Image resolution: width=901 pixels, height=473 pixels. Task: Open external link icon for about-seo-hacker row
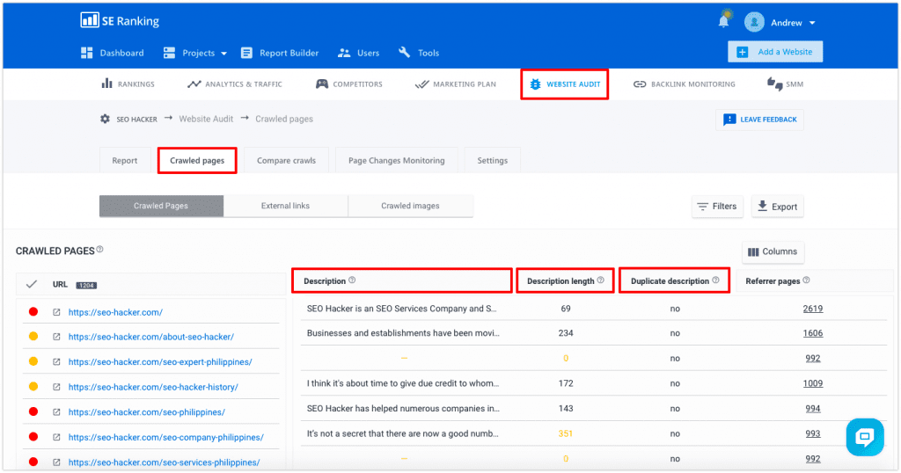(56, 337)
